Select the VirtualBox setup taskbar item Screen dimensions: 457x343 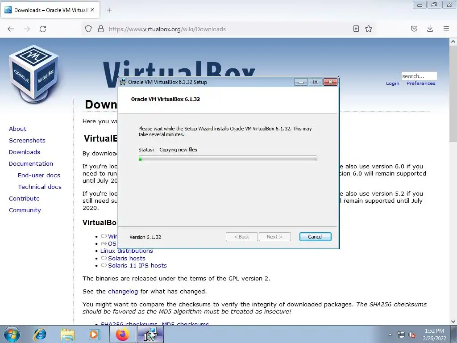(x=150, y=335)
